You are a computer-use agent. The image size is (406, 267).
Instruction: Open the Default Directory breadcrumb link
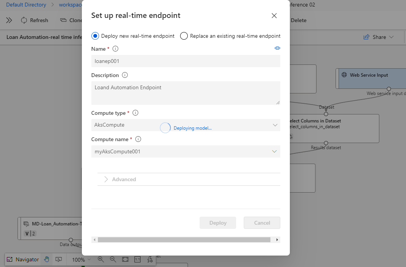point(26,5)
